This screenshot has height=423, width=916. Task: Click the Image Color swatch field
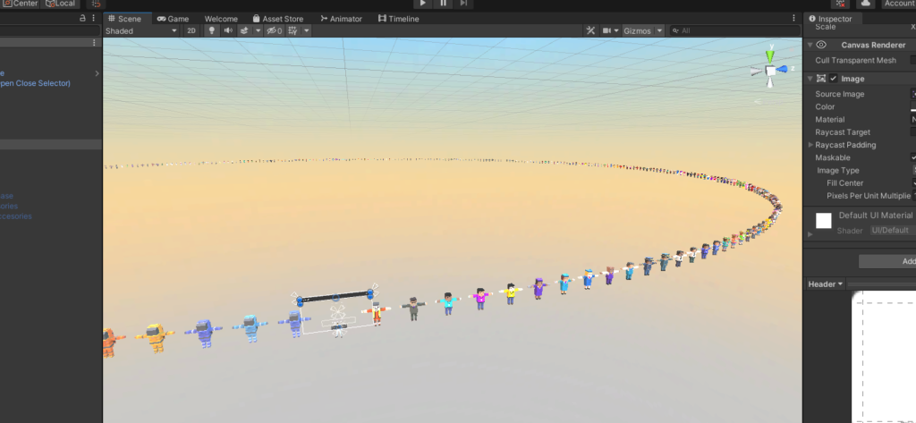(913, 107)
